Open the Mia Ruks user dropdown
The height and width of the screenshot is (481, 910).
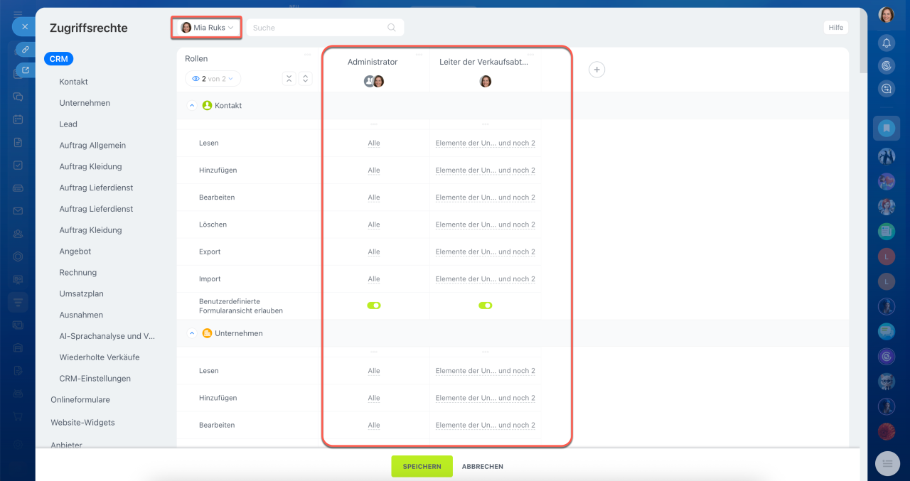207,28
